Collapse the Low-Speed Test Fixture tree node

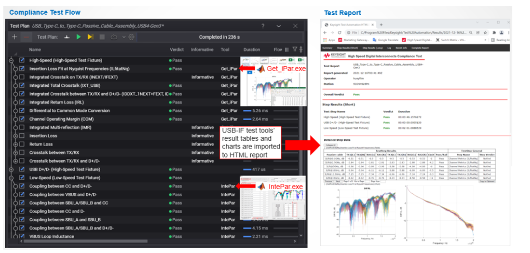coord(11,177)
